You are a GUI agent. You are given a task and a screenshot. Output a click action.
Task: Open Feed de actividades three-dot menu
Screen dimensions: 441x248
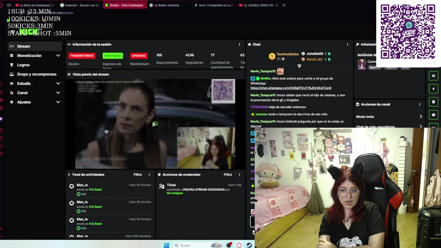[x=149, y=175]
